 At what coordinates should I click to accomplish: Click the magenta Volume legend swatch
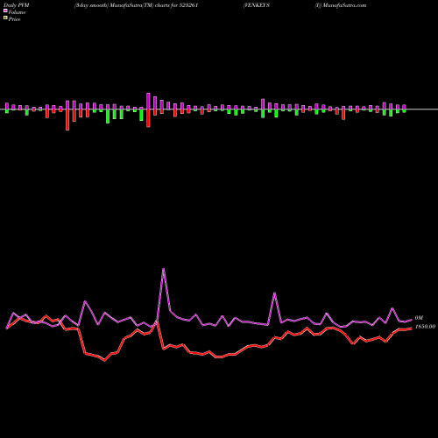pos(5,11)
